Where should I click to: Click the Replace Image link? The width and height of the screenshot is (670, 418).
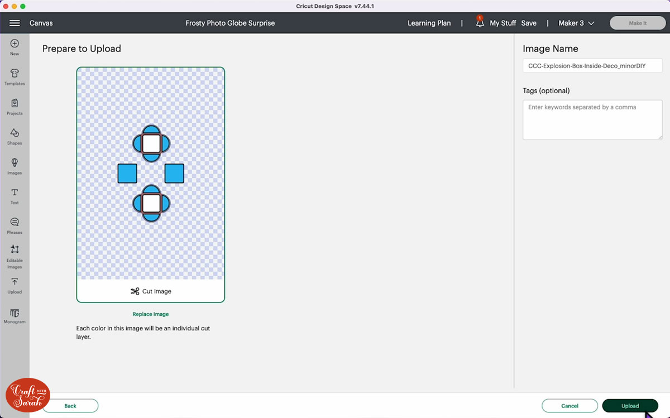pos(150,314)
